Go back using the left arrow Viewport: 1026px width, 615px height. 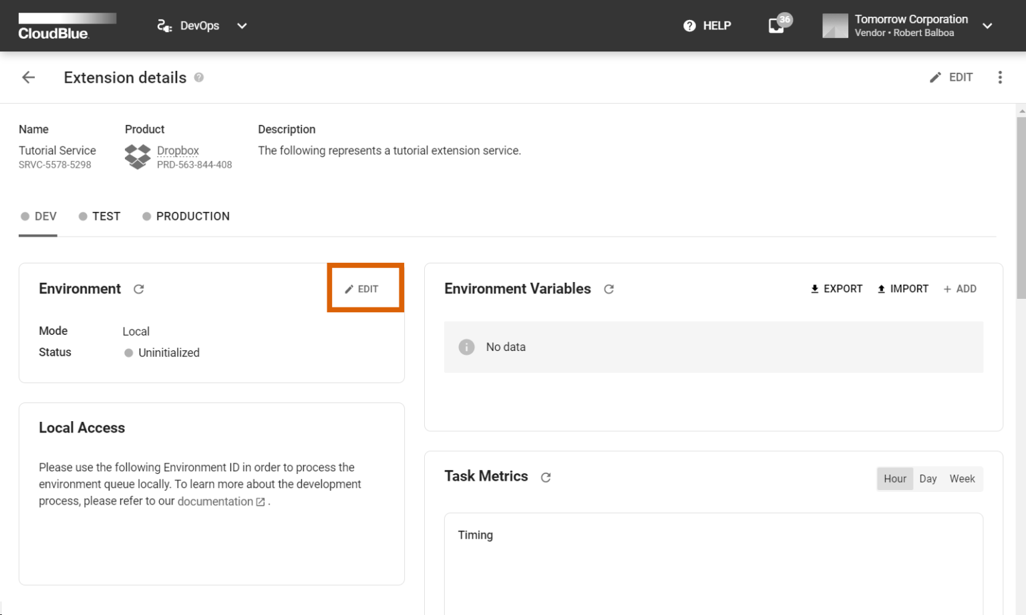tap(29, 78)
